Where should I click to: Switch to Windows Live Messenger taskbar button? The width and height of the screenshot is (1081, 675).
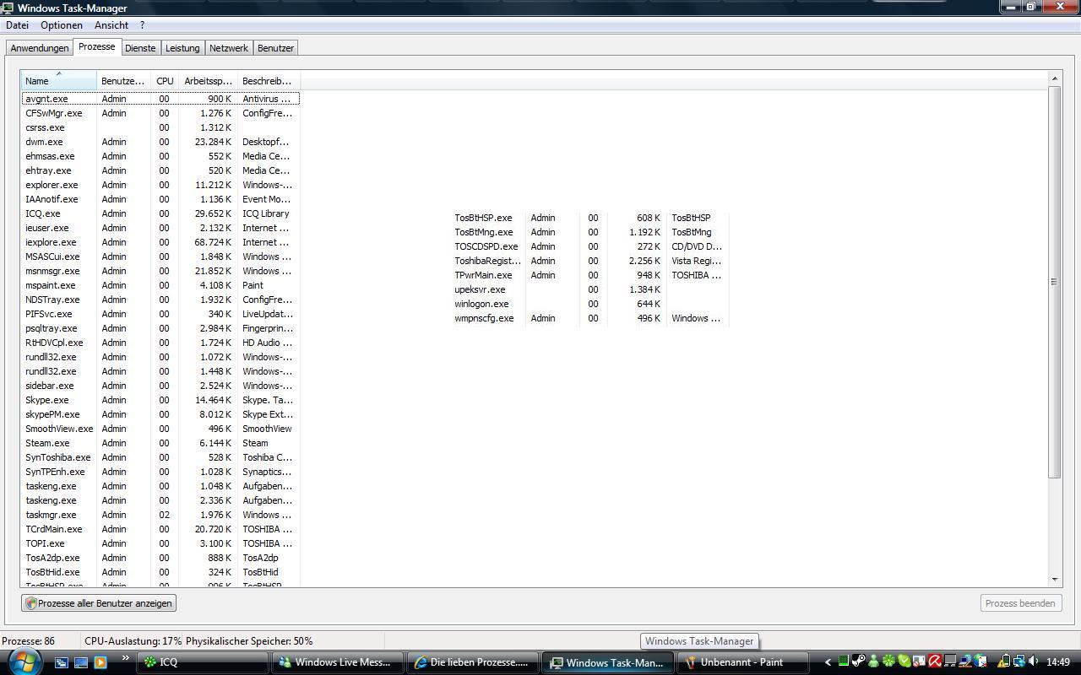[336, 662]
